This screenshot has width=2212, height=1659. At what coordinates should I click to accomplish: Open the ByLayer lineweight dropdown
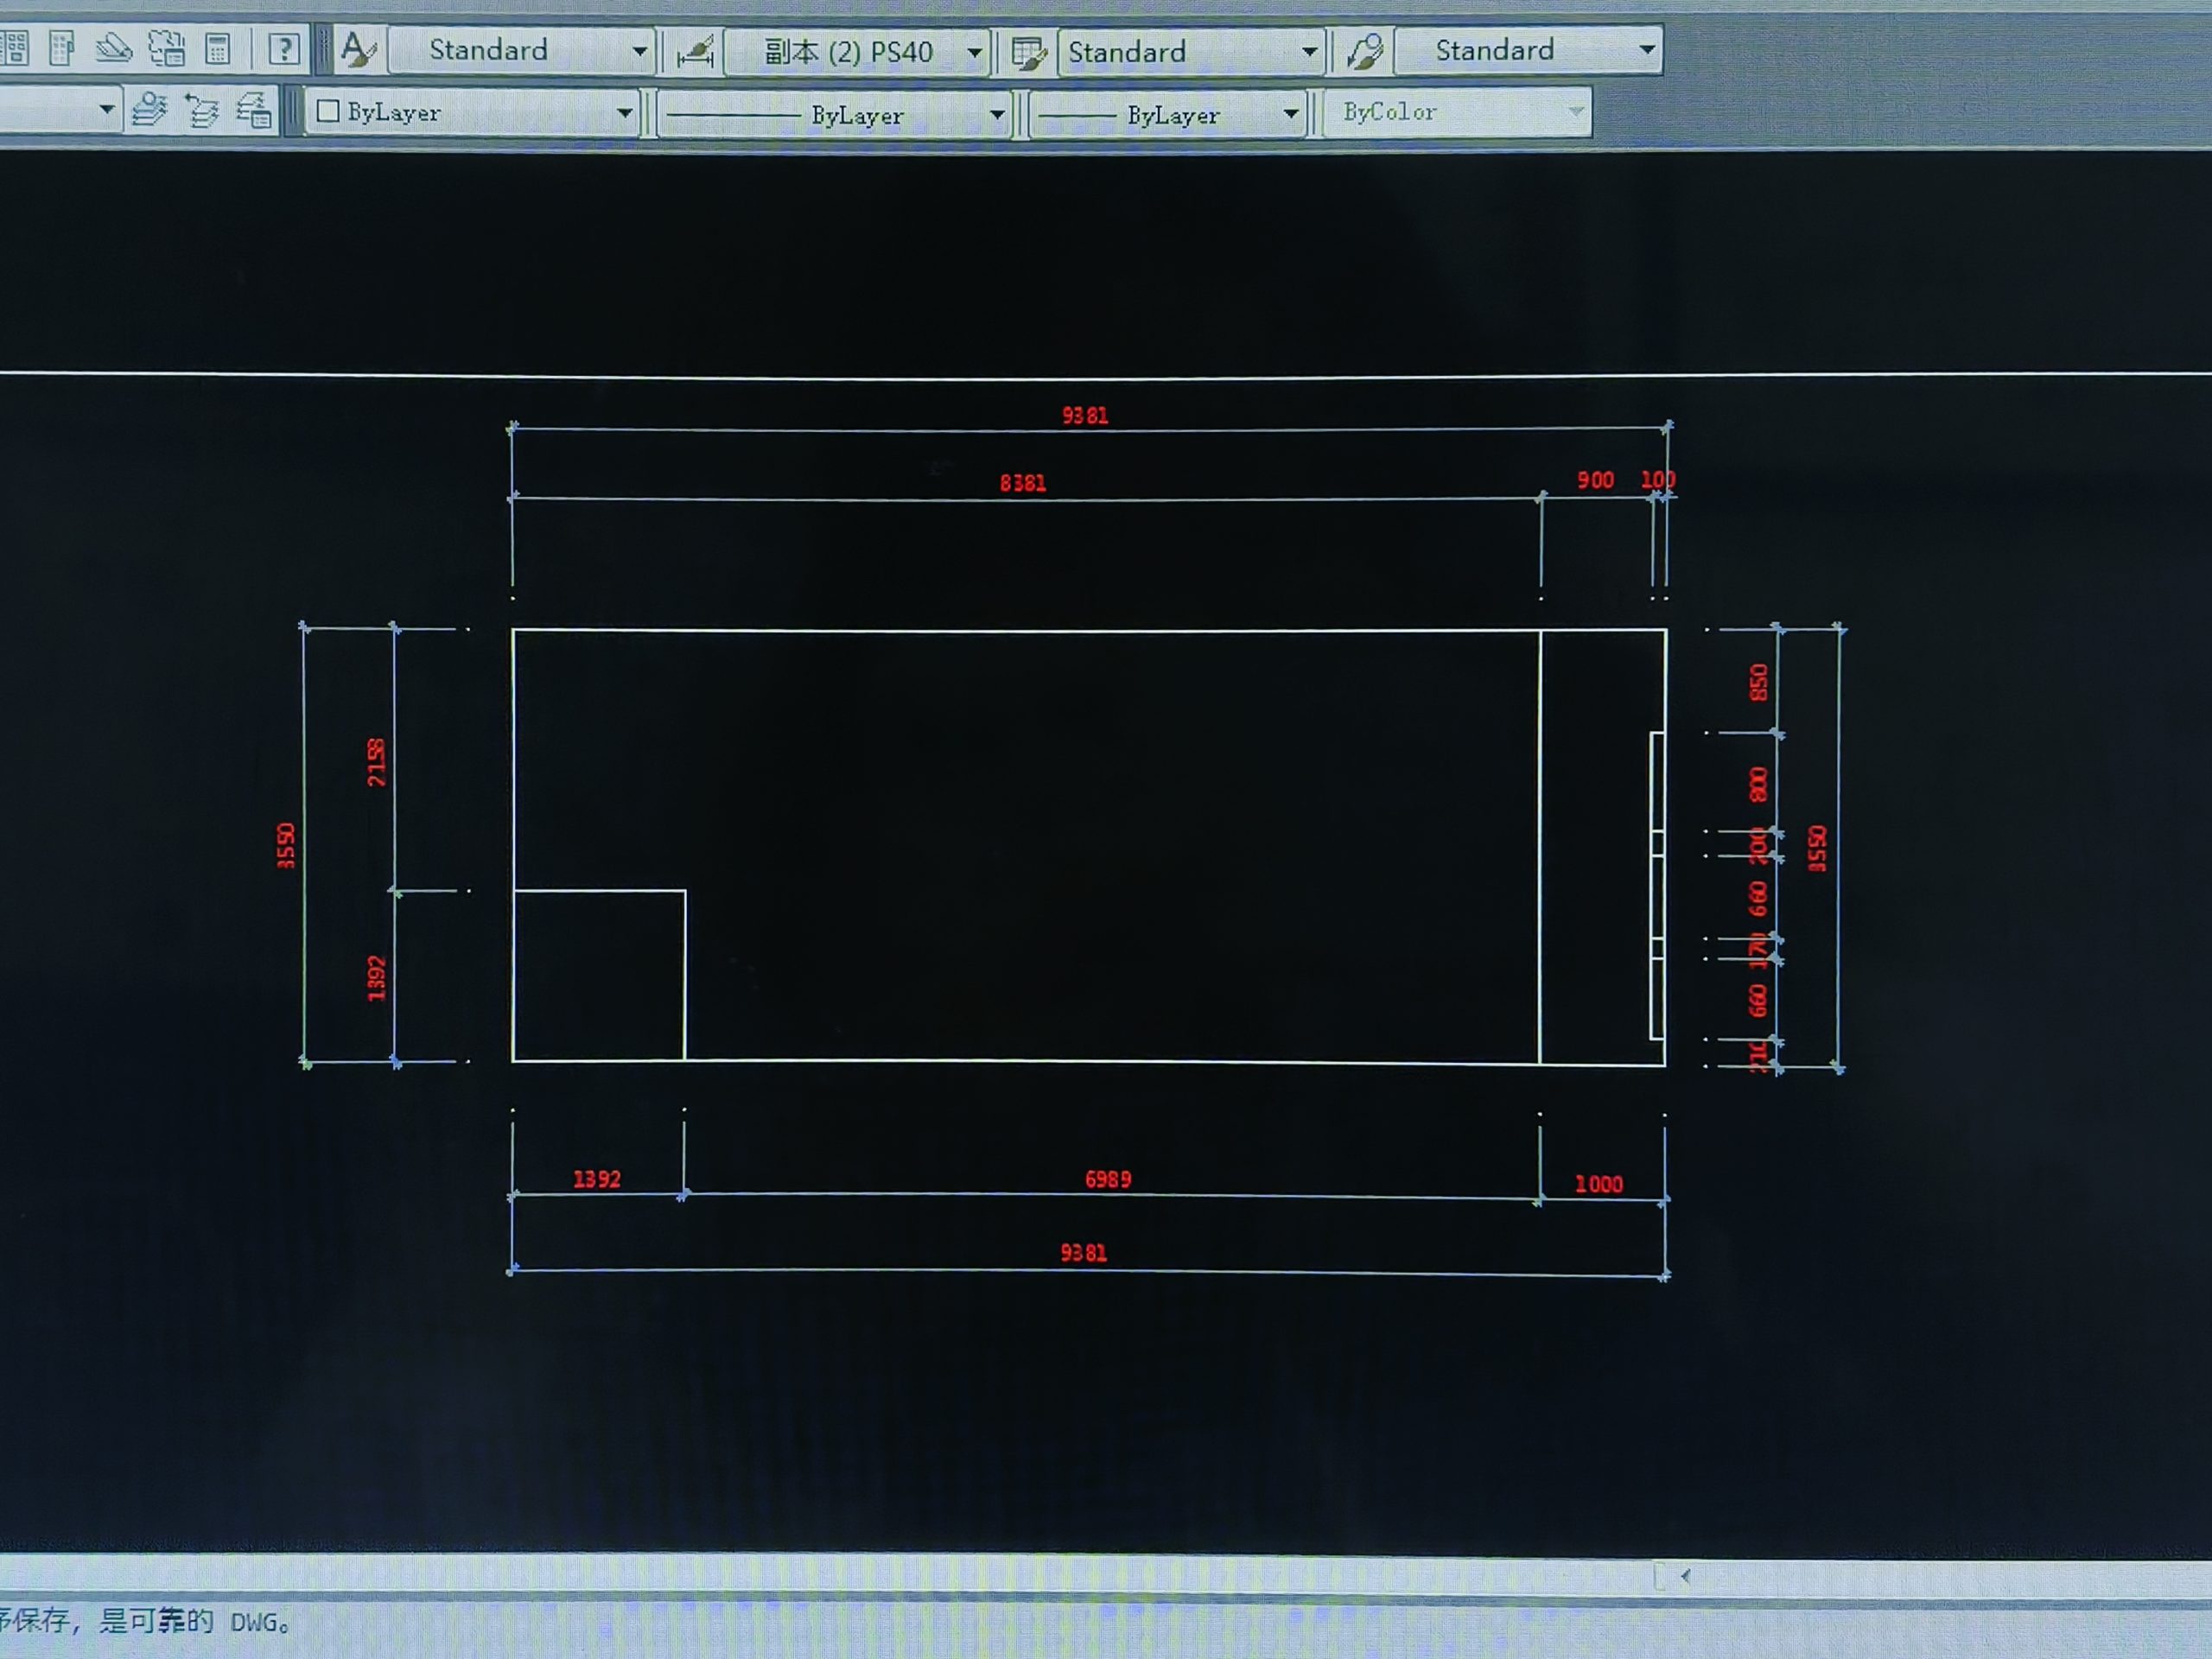(1290, 115)
